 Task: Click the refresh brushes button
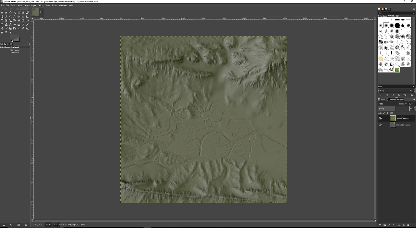coord(405,95)
